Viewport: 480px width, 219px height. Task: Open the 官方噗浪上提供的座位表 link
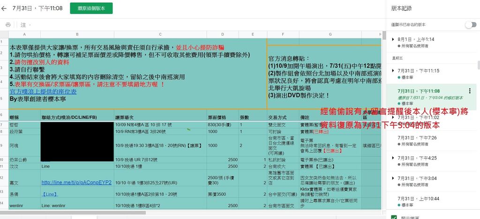[43, 91]
